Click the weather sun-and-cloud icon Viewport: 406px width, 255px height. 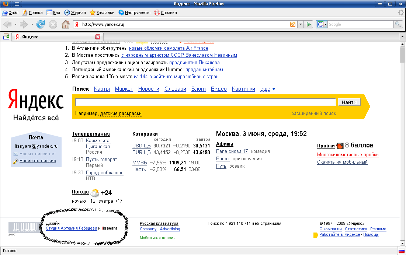pyautogui.click(x=95, y=193)
